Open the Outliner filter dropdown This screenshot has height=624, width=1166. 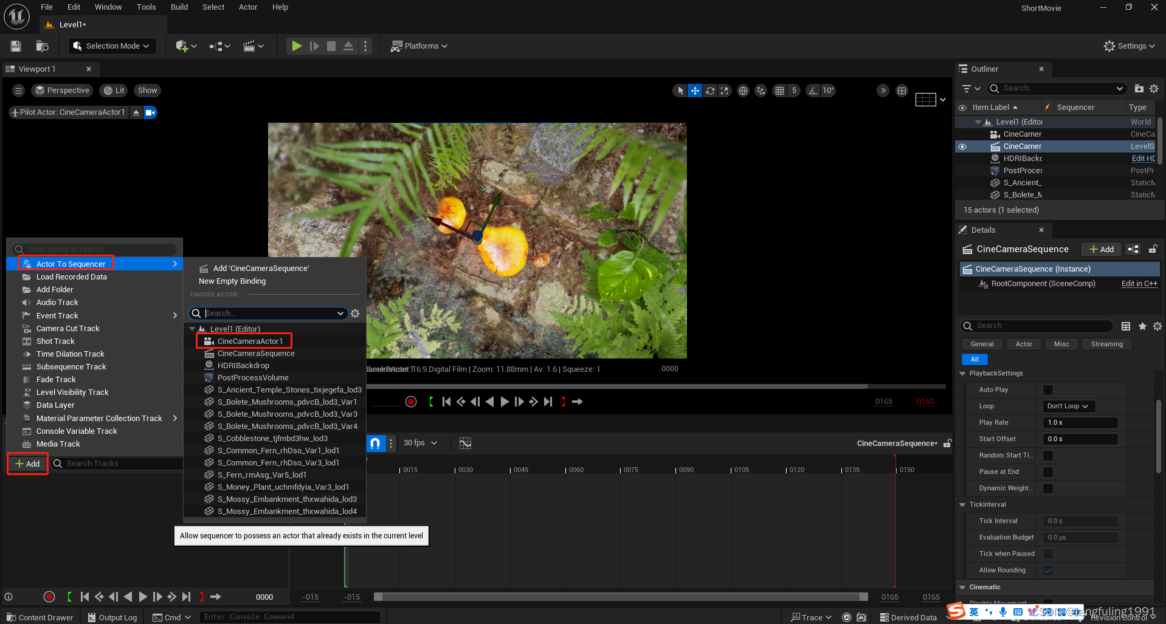(x=971, y=89)
